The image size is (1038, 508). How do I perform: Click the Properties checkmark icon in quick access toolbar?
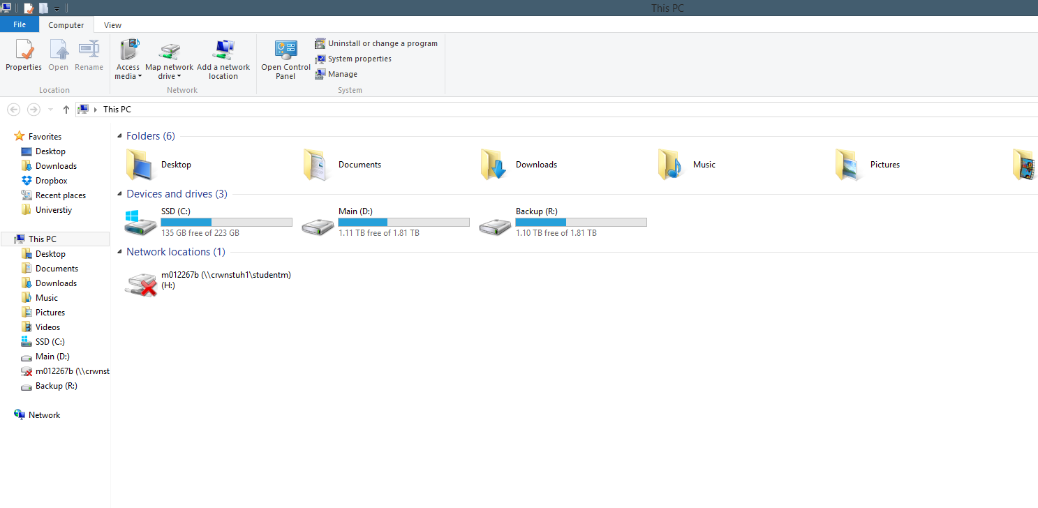29,8
